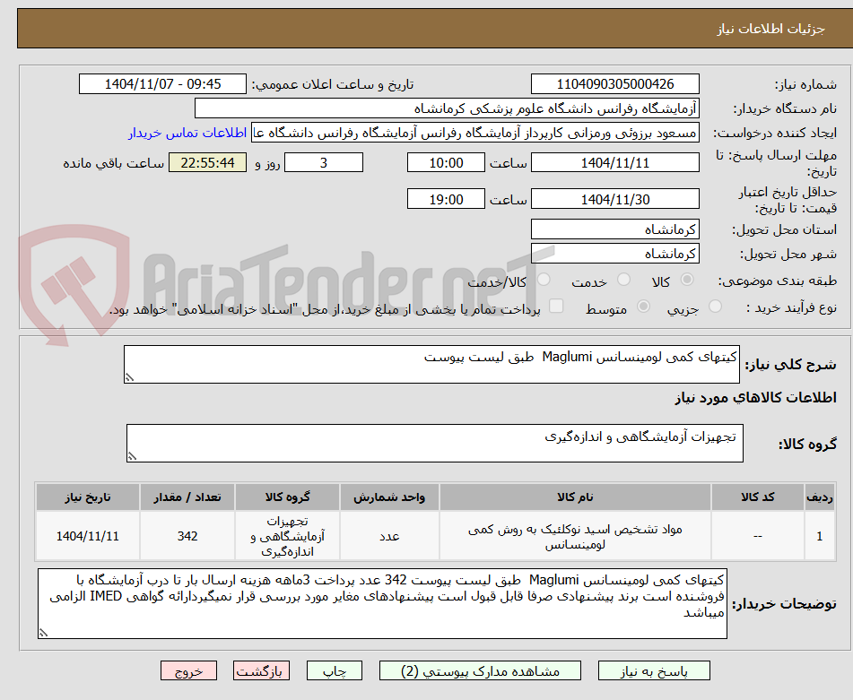853x700 pixels.
Task: Click the 'نام کالا' column header
Action: (575, 497)
